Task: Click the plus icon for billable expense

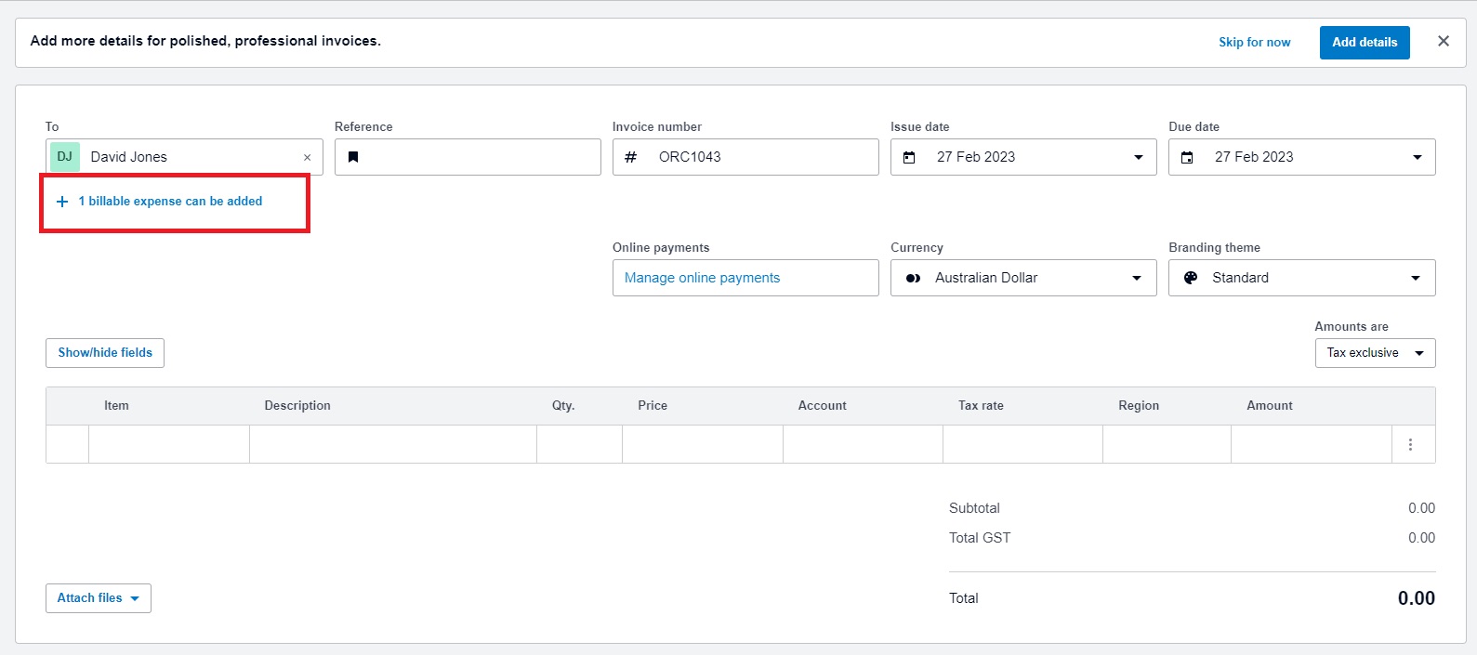Action: click(62, 202)
